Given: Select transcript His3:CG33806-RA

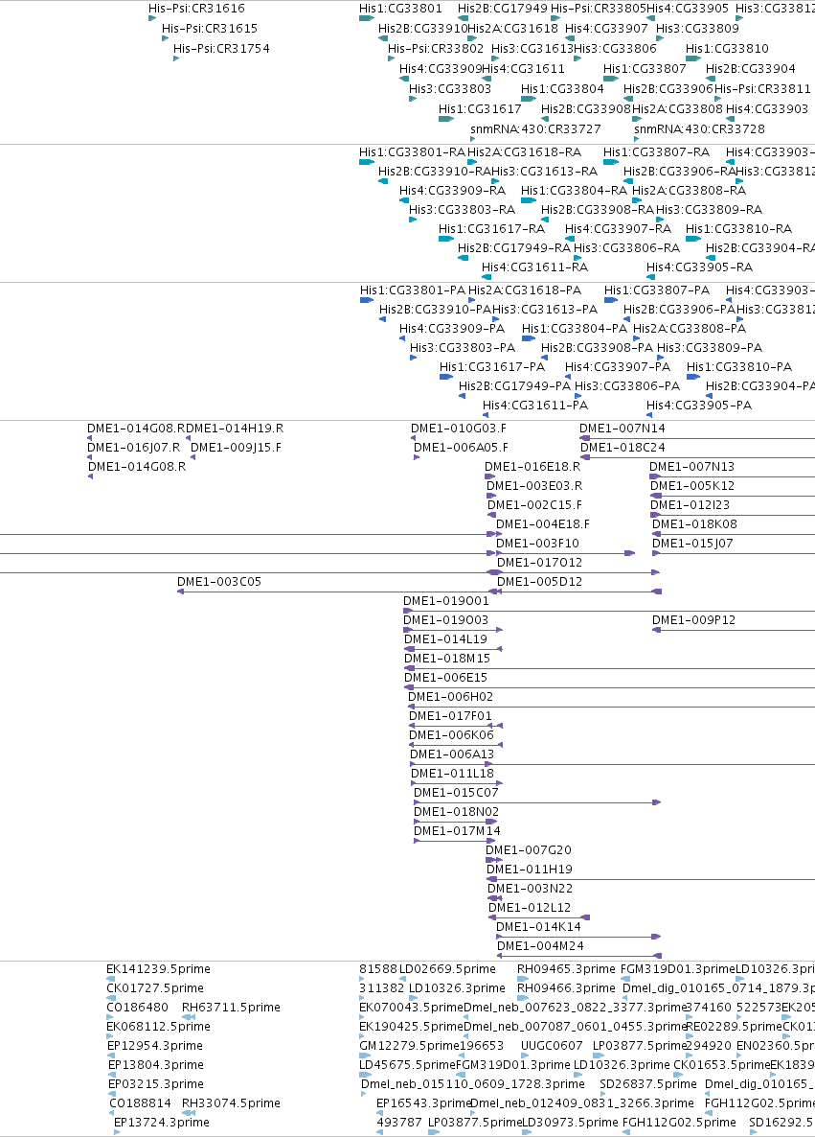Looking at the screenshot, I should pyautogui.click(x=626, y=248).
